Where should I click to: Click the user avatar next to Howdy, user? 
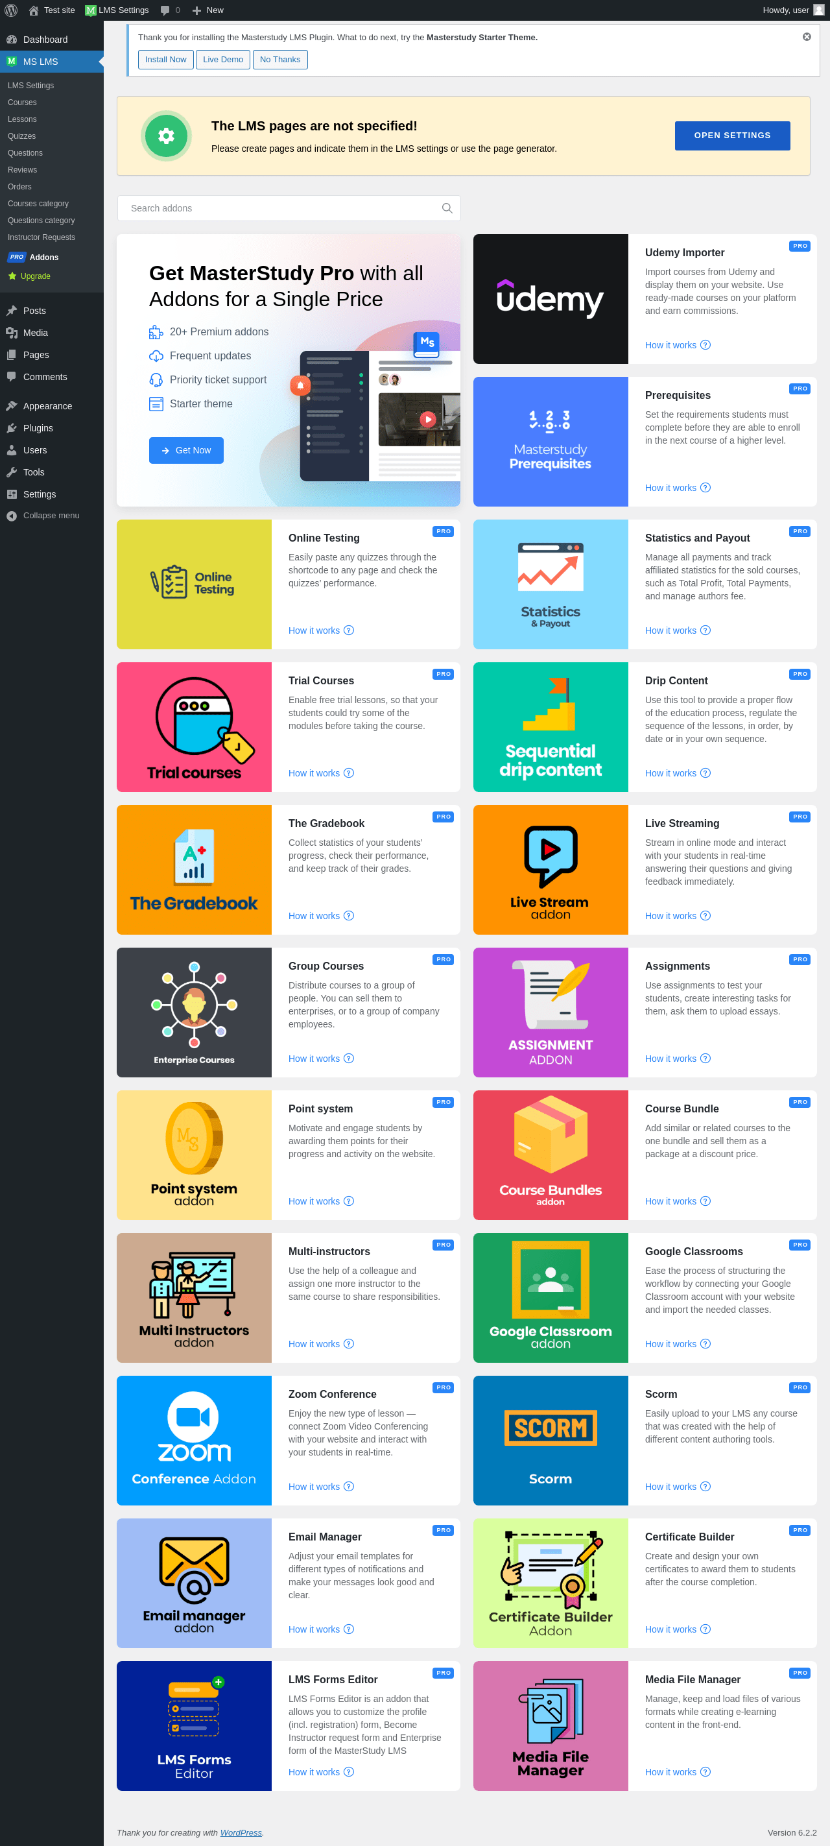818,10
